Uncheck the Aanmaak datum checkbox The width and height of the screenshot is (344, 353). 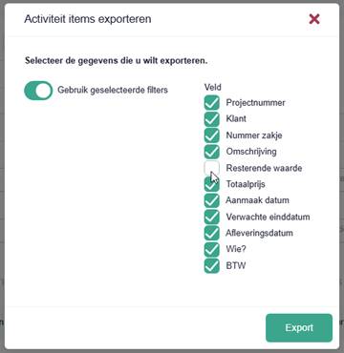coord(212,200)
